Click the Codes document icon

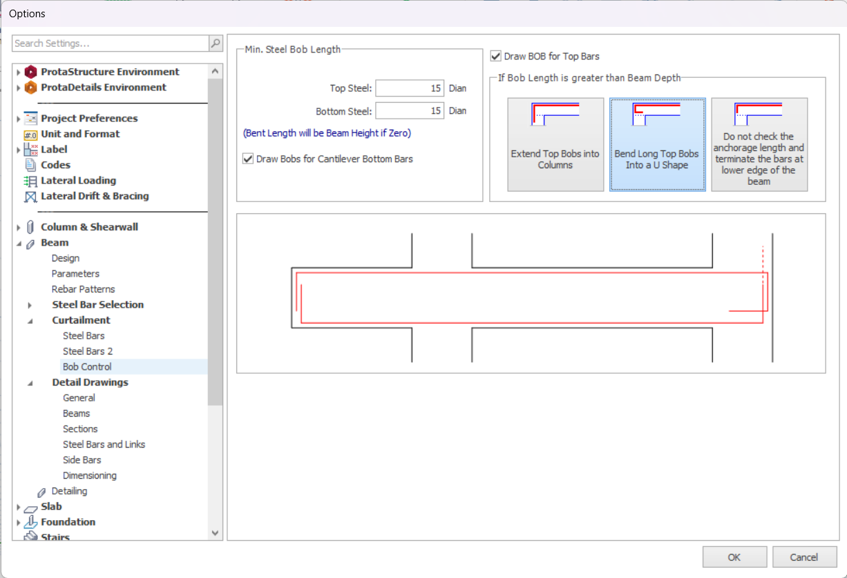30,165
